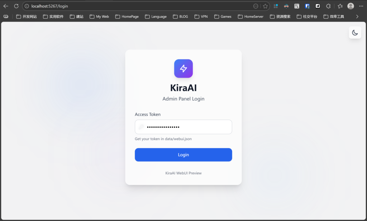Go back using the browser back arrow
This screenshot has height=221, width=367.
click(x=6, y=6)
